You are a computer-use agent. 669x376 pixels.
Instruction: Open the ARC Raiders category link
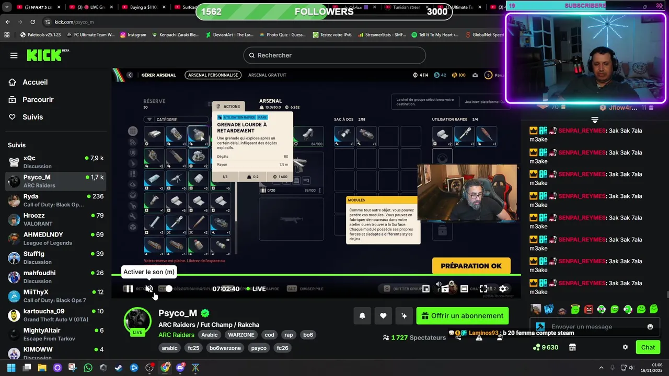tap(176, 335)
